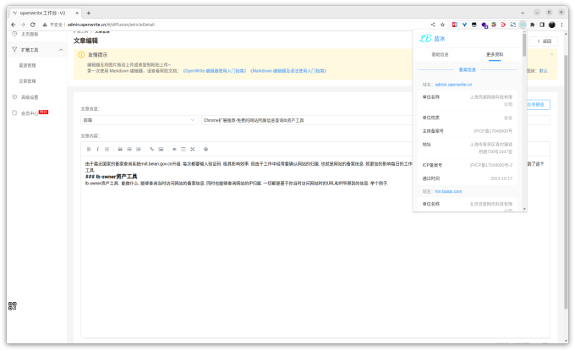Toggle the editor preview eye icon
575x351 pixels.
[173, 149]
